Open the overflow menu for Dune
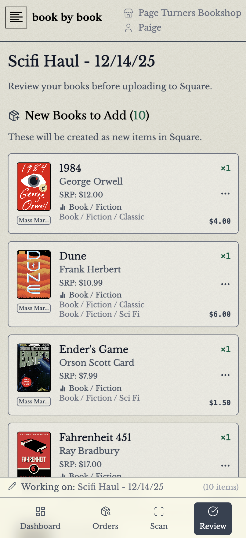Viewport: 246px width, 538px height. coord(225,284)
